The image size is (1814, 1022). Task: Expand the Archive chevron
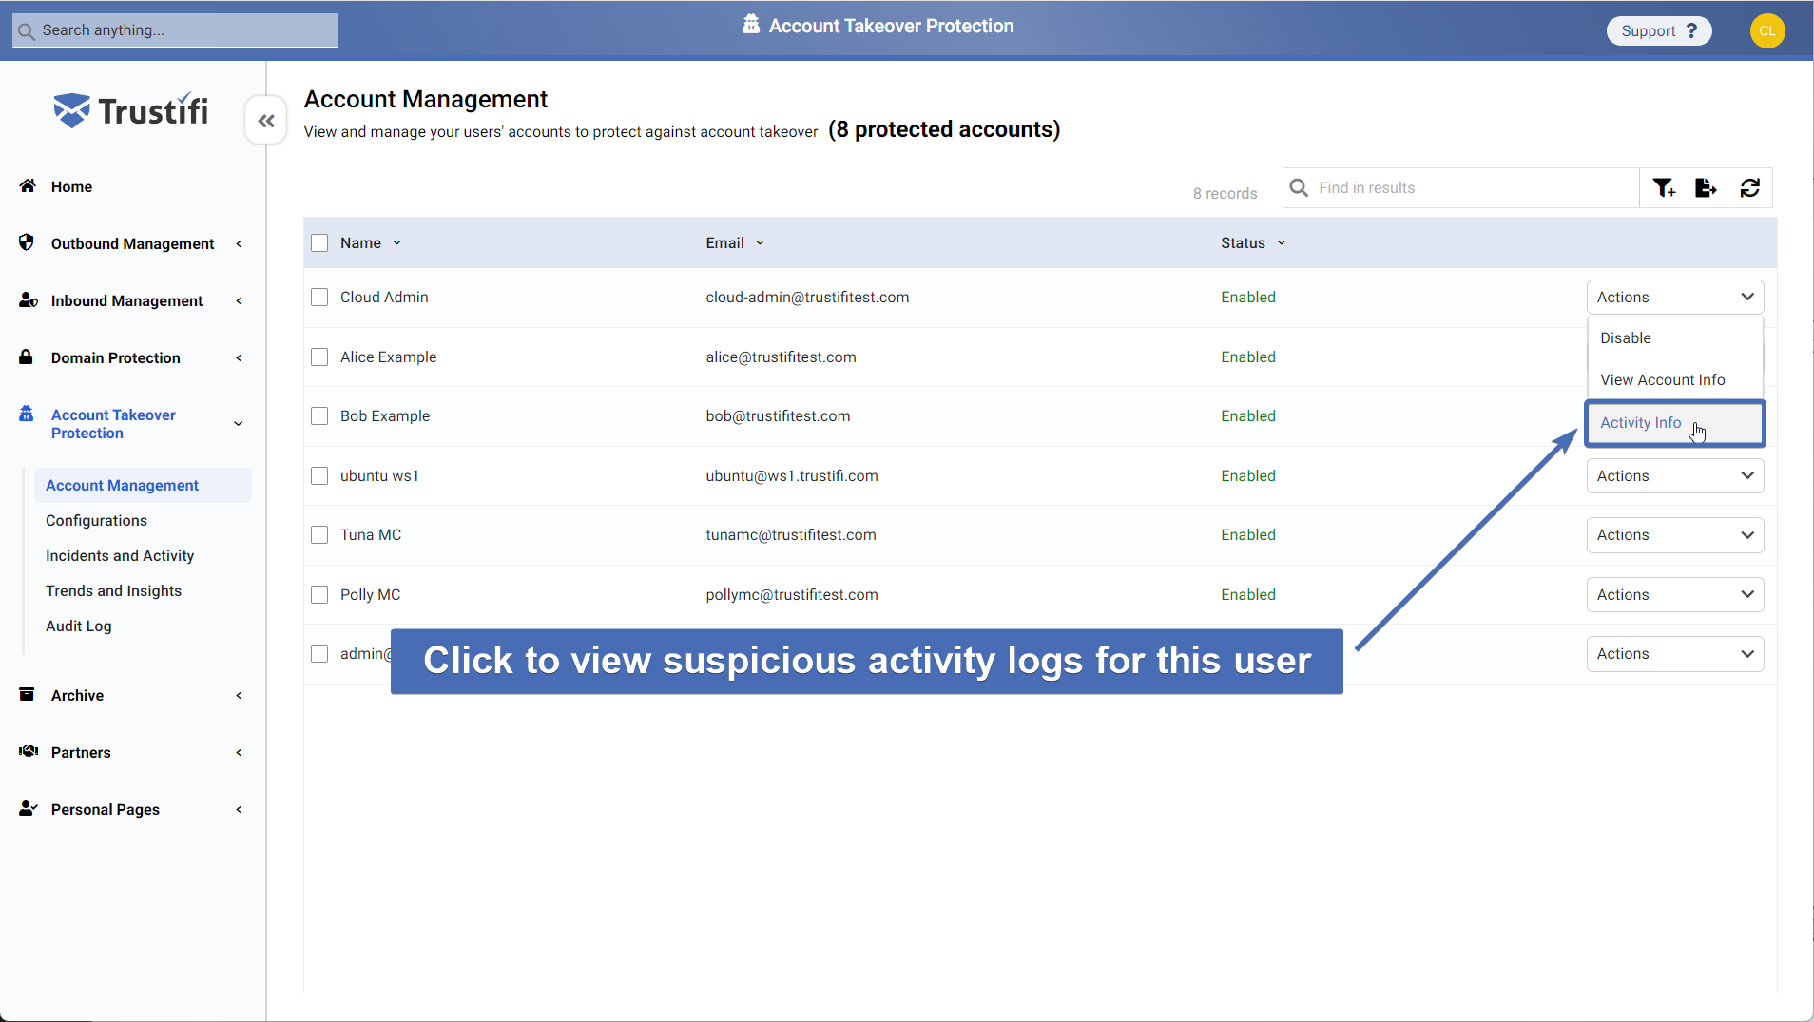click(x=239, y=695)
